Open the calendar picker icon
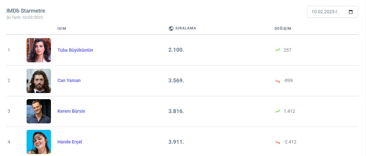Image resolution: width=366 pixels, height=156 pixels. (x=351, y=12)
